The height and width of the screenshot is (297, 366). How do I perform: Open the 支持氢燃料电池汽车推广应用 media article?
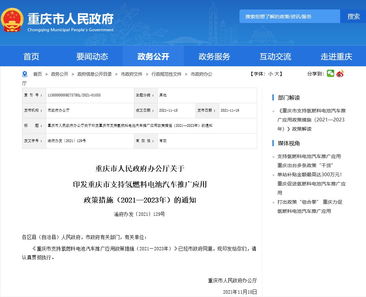click(309, 161)
